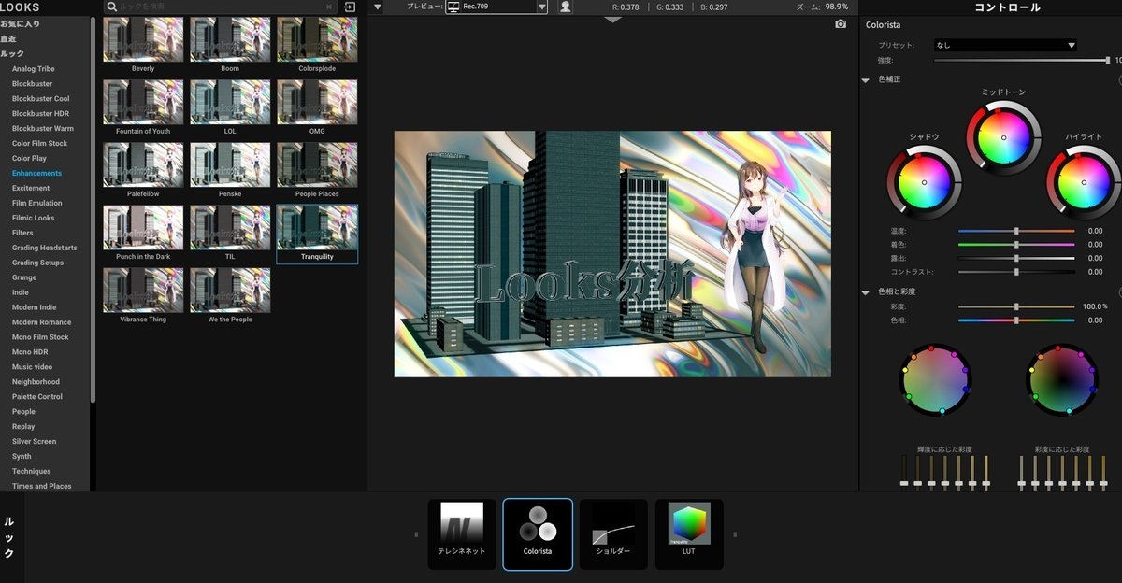Select the ショルダー tool in the look chain

point(613,533)
